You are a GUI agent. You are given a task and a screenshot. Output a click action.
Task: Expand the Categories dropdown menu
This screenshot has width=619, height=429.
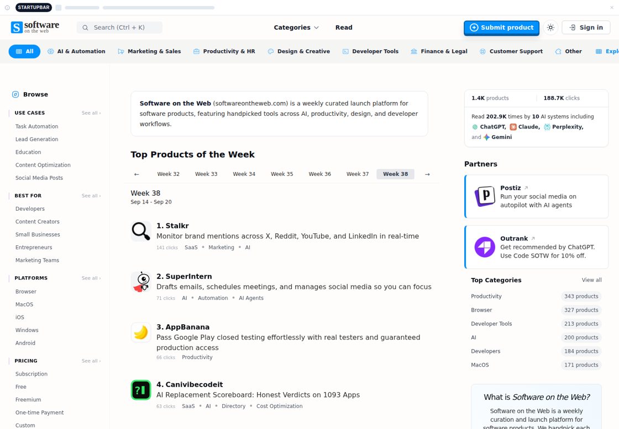tap(296, 28)
